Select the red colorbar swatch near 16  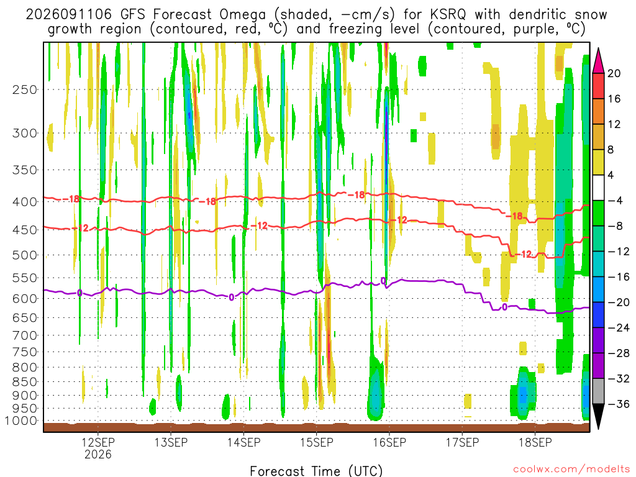pyautogui.click(x=598, y=86)
